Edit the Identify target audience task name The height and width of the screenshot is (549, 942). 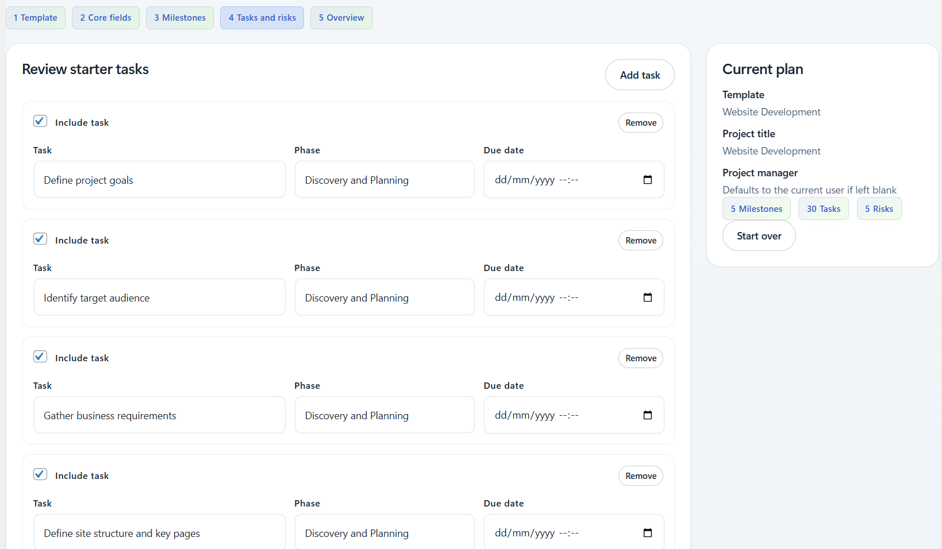click(160, 297)
